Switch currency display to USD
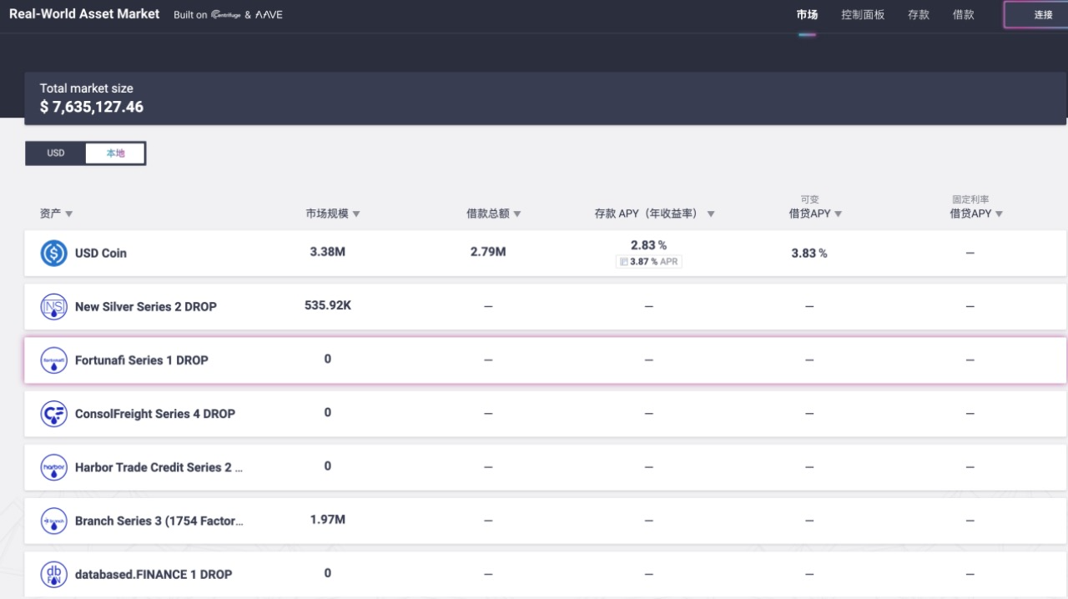The image size is (1068, 599). tap(56, 154)
